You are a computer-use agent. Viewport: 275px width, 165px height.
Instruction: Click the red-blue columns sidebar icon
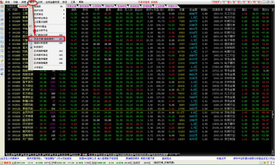(2, 11)
